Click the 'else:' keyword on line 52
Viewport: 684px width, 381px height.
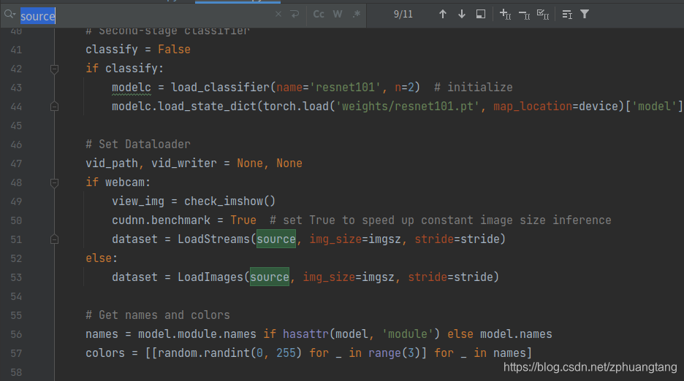[x=102, y=258]
